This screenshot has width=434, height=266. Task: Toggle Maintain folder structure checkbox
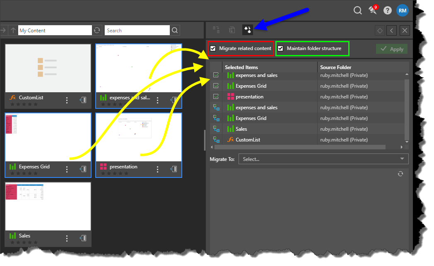click(x=280, y=48)
